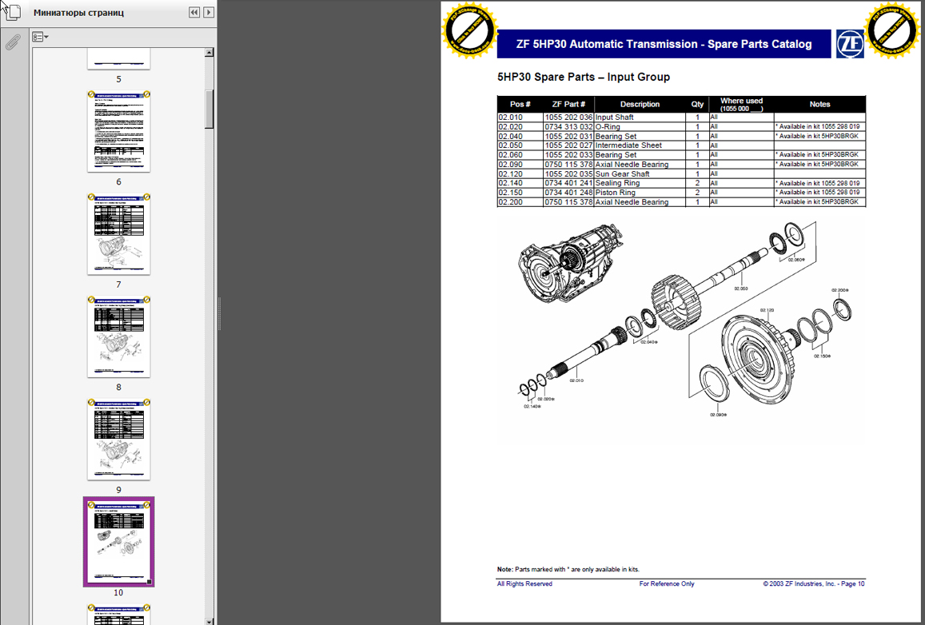Click the left PDF-XChange watermark stamp
The image size is (925, 625).
pos(470,31)
